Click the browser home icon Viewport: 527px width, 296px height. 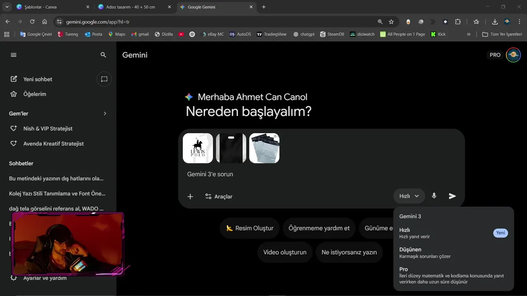(44, 22)
